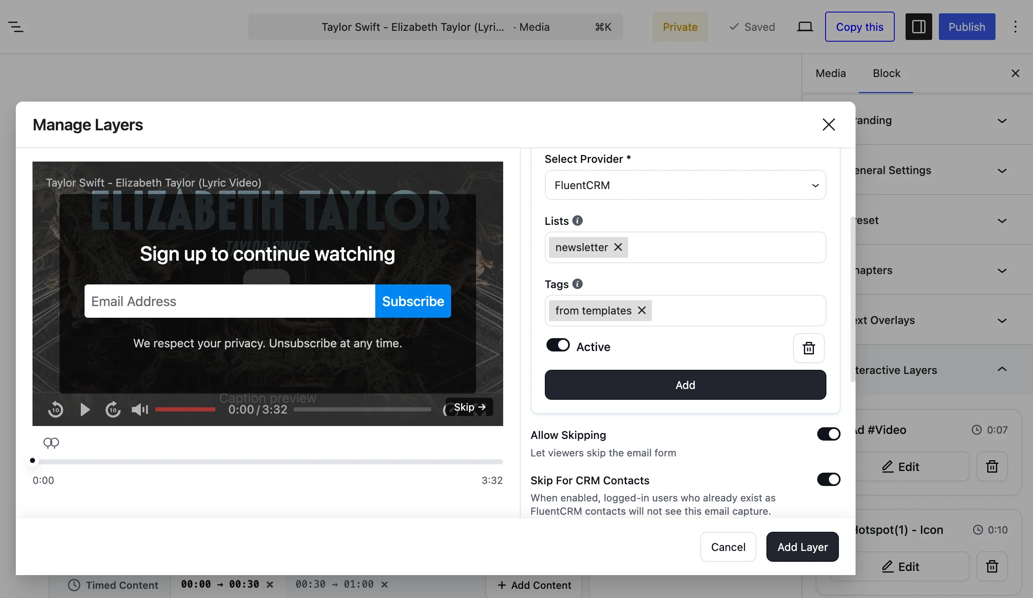1033x598 pixels.
Task: Click the video progress bar
Action: click(362, 409)
